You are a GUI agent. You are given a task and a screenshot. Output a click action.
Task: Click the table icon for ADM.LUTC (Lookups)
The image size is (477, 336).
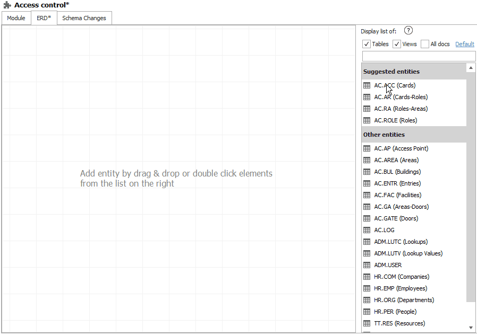[x=367, y=241]
